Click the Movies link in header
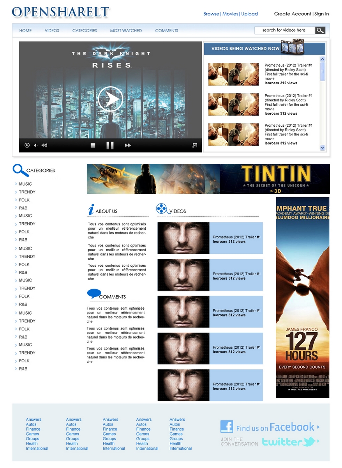The image size is (342, 468). 230,14
